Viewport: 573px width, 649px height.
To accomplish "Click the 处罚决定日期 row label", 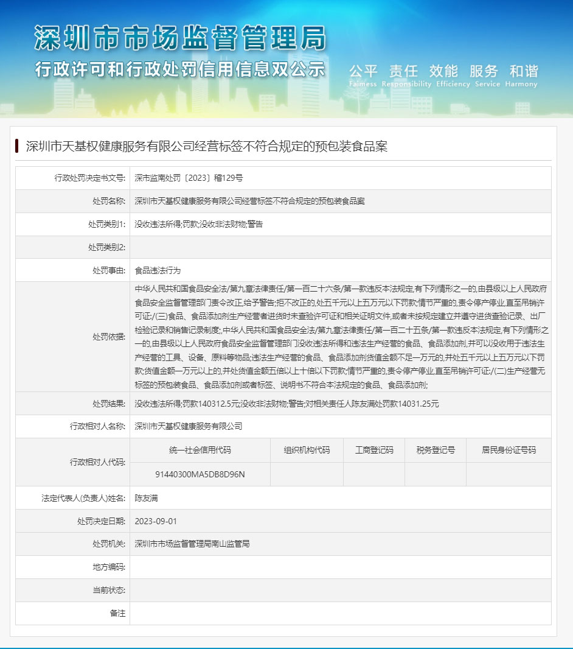I will click(102, 522).
